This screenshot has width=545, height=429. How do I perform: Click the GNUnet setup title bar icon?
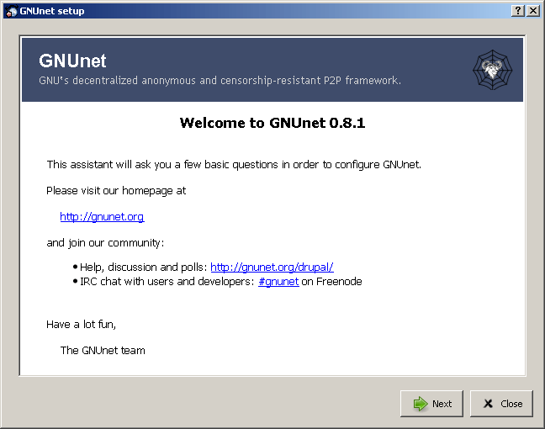(x=11, y=11)
